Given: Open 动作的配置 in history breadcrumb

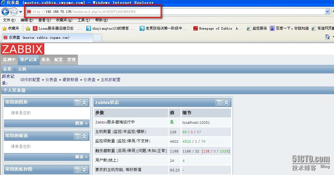Looking at the screenshot, I should tap(30, 80).
